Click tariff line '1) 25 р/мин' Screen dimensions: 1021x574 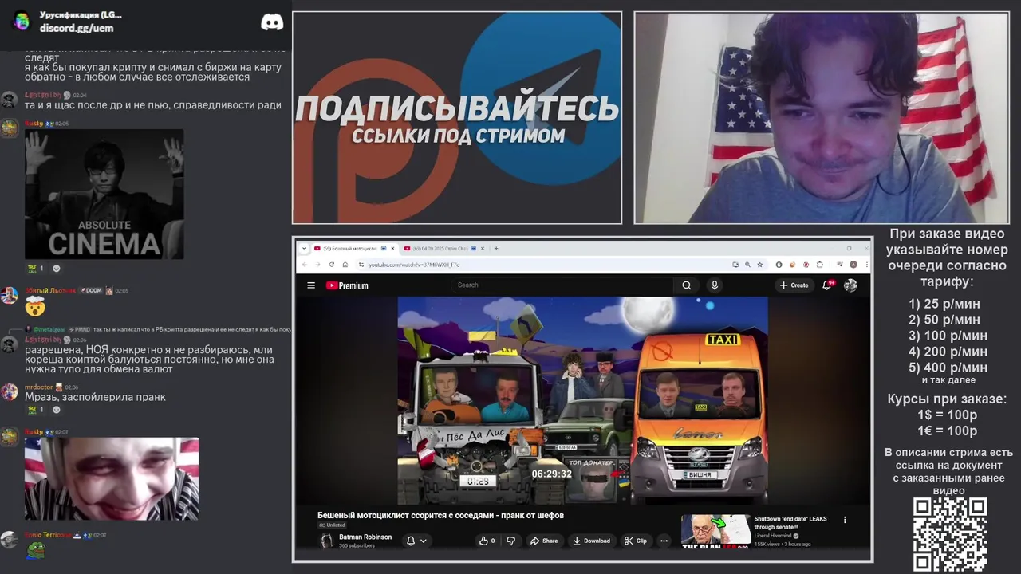(944, 304)
